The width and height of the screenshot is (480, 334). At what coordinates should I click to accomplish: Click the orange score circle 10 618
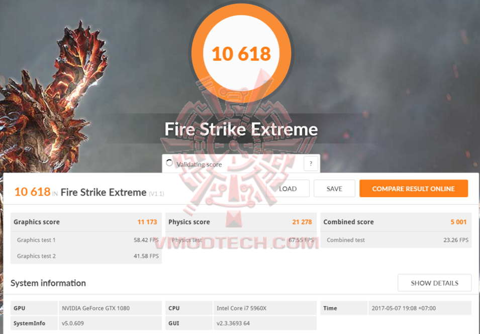(241, 53)
